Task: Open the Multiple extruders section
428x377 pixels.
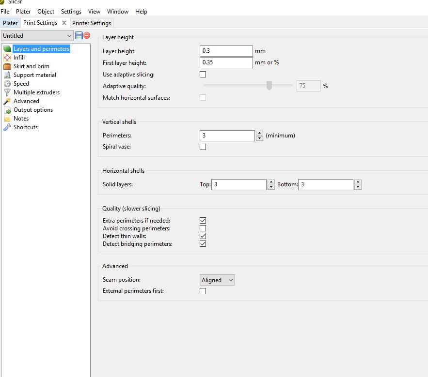Action: [x=36, y=92]
